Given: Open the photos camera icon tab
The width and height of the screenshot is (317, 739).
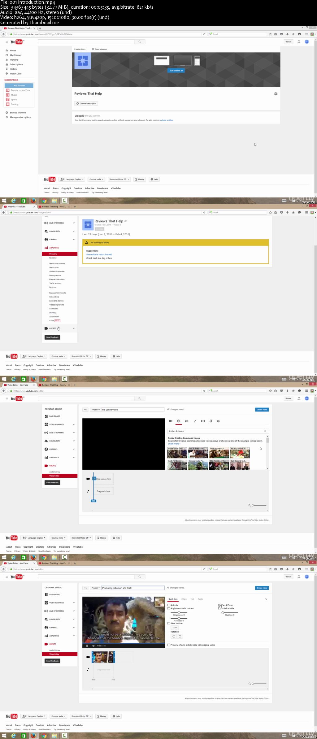Looking at the screenshot, I should point(187,421).
